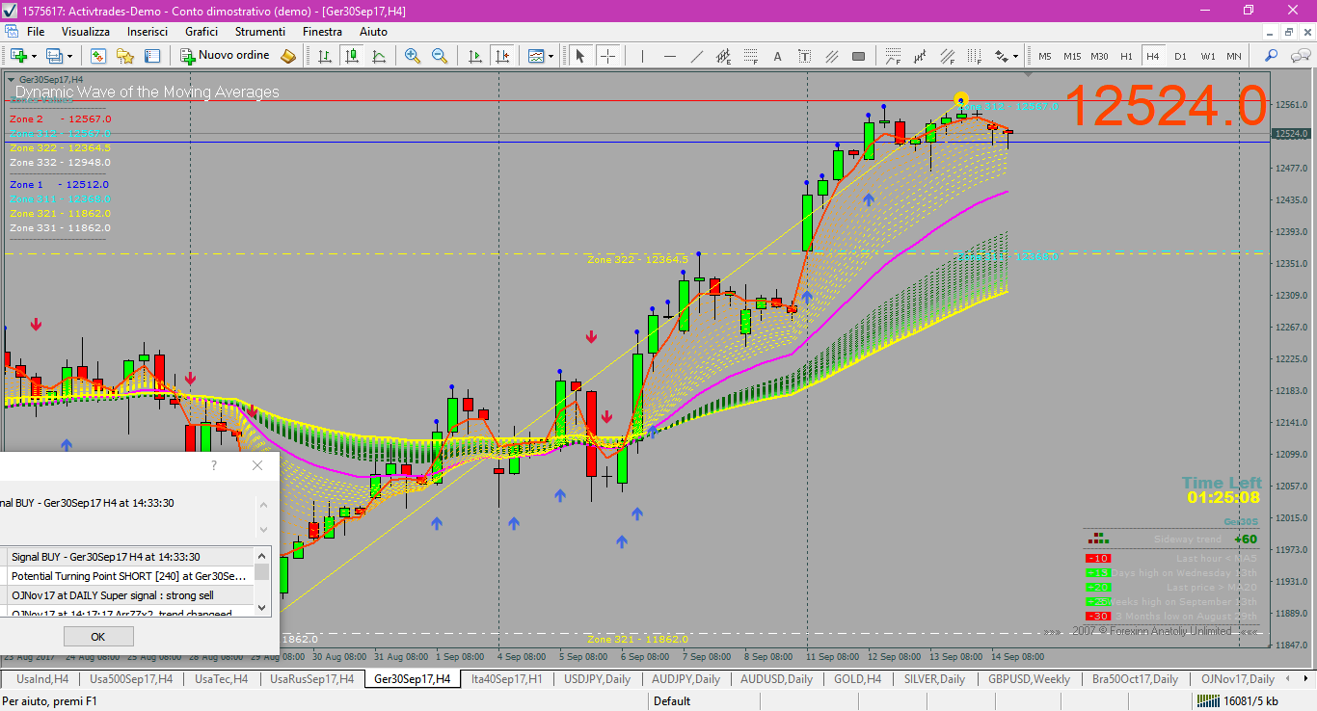This screenshot has height=711, width=1317.
Task: Select the Potential Turning Point SHORT alert row
Action: [126, 576]
